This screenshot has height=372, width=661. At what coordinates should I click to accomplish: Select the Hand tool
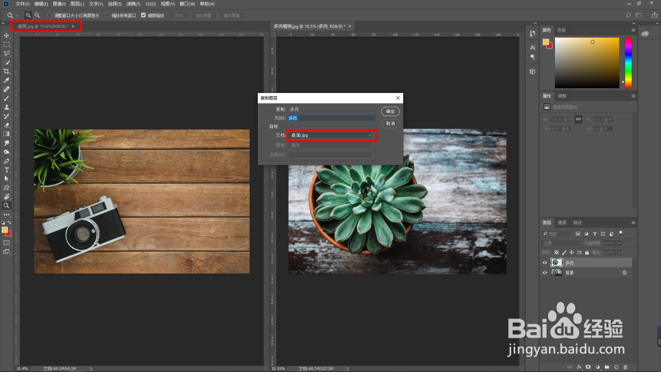[7, 197]
